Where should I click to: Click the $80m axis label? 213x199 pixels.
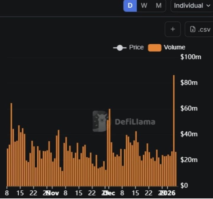[x=189, y=82]
